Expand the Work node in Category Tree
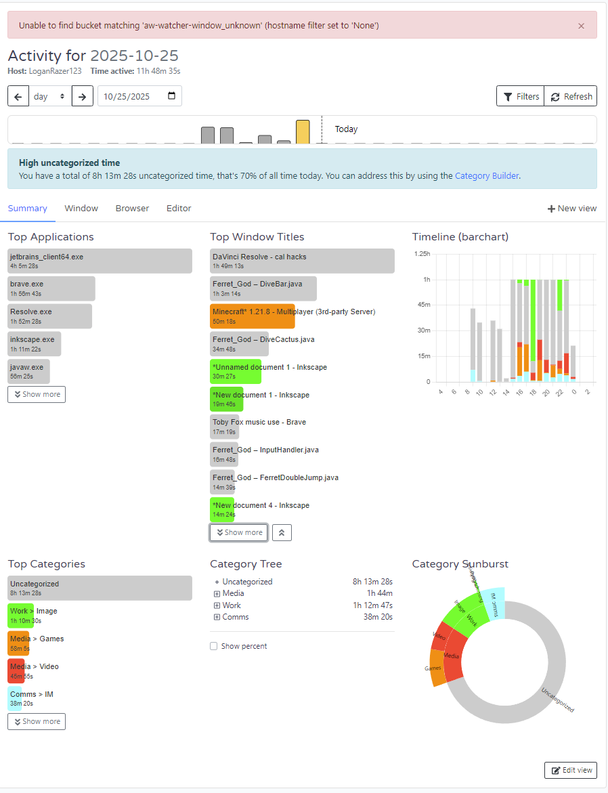The image size is (608, 793). (x=217, y=605)
